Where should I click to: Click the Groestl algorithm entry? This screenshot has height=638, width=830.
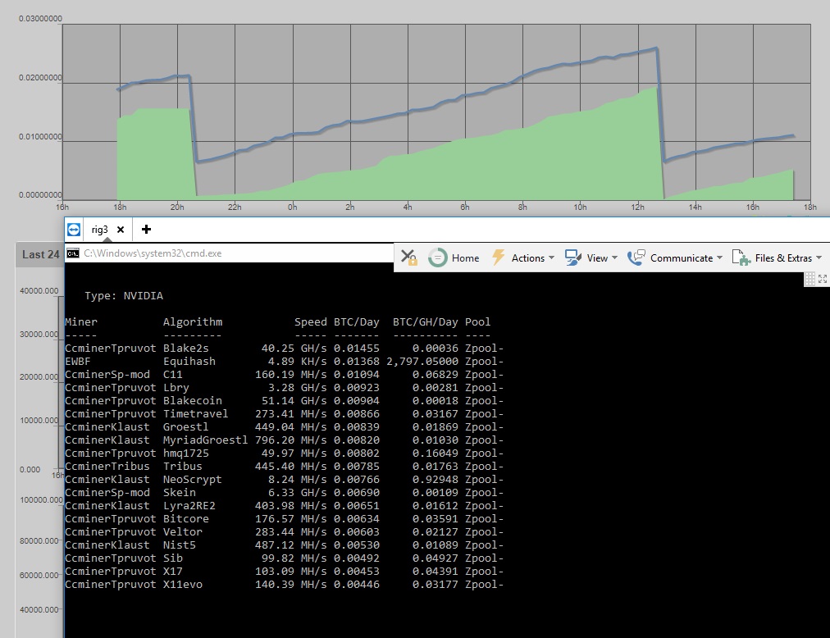pos(186,427)
